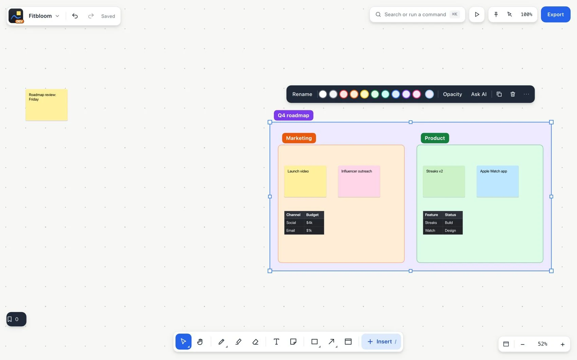
Task: Select the rectangle shape tool
Action: pos(315,341)
